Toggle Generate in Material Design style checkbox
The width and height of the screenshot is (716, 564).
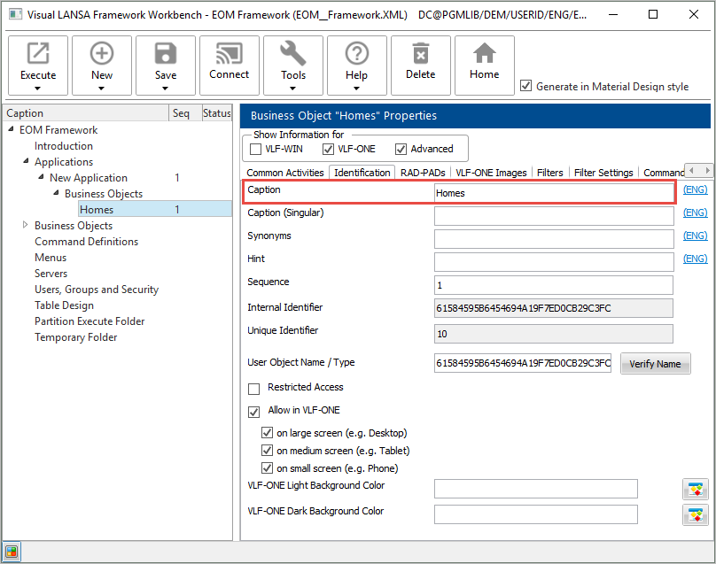click(x=526, y=86)
